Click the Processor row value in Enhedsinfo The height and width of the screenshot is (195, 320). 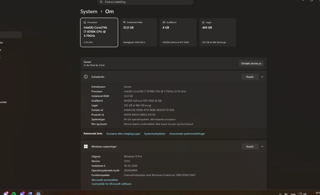(x=155, y=91)
